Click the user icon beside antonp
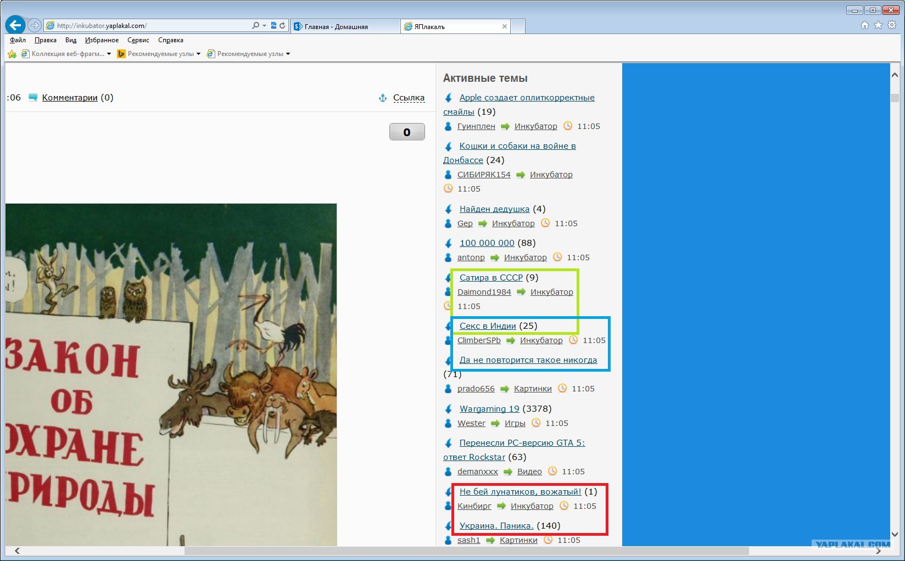 point(448,257)
